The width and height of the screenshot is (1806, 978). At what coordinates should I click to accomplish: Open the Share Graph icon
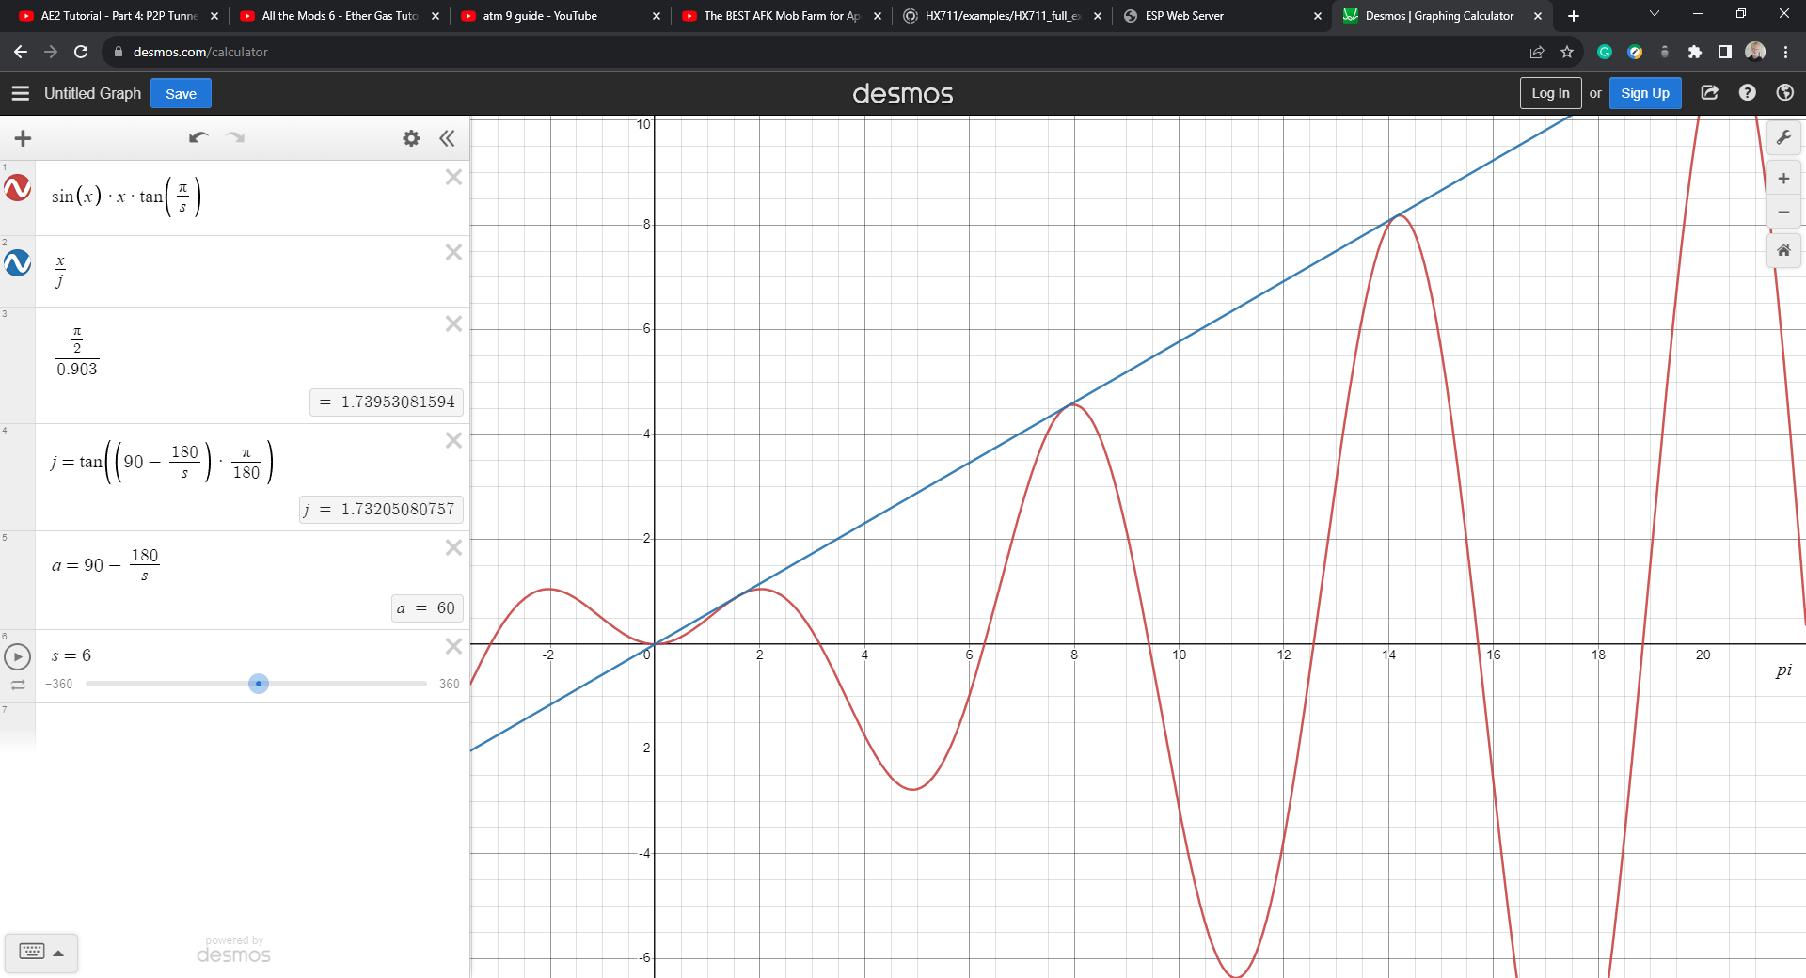point(1710,93)
